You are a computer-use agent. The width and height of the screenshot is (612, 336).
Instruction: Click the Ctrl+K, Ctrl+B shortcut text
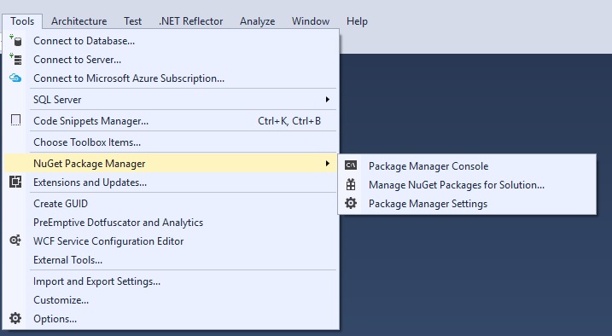289,121
